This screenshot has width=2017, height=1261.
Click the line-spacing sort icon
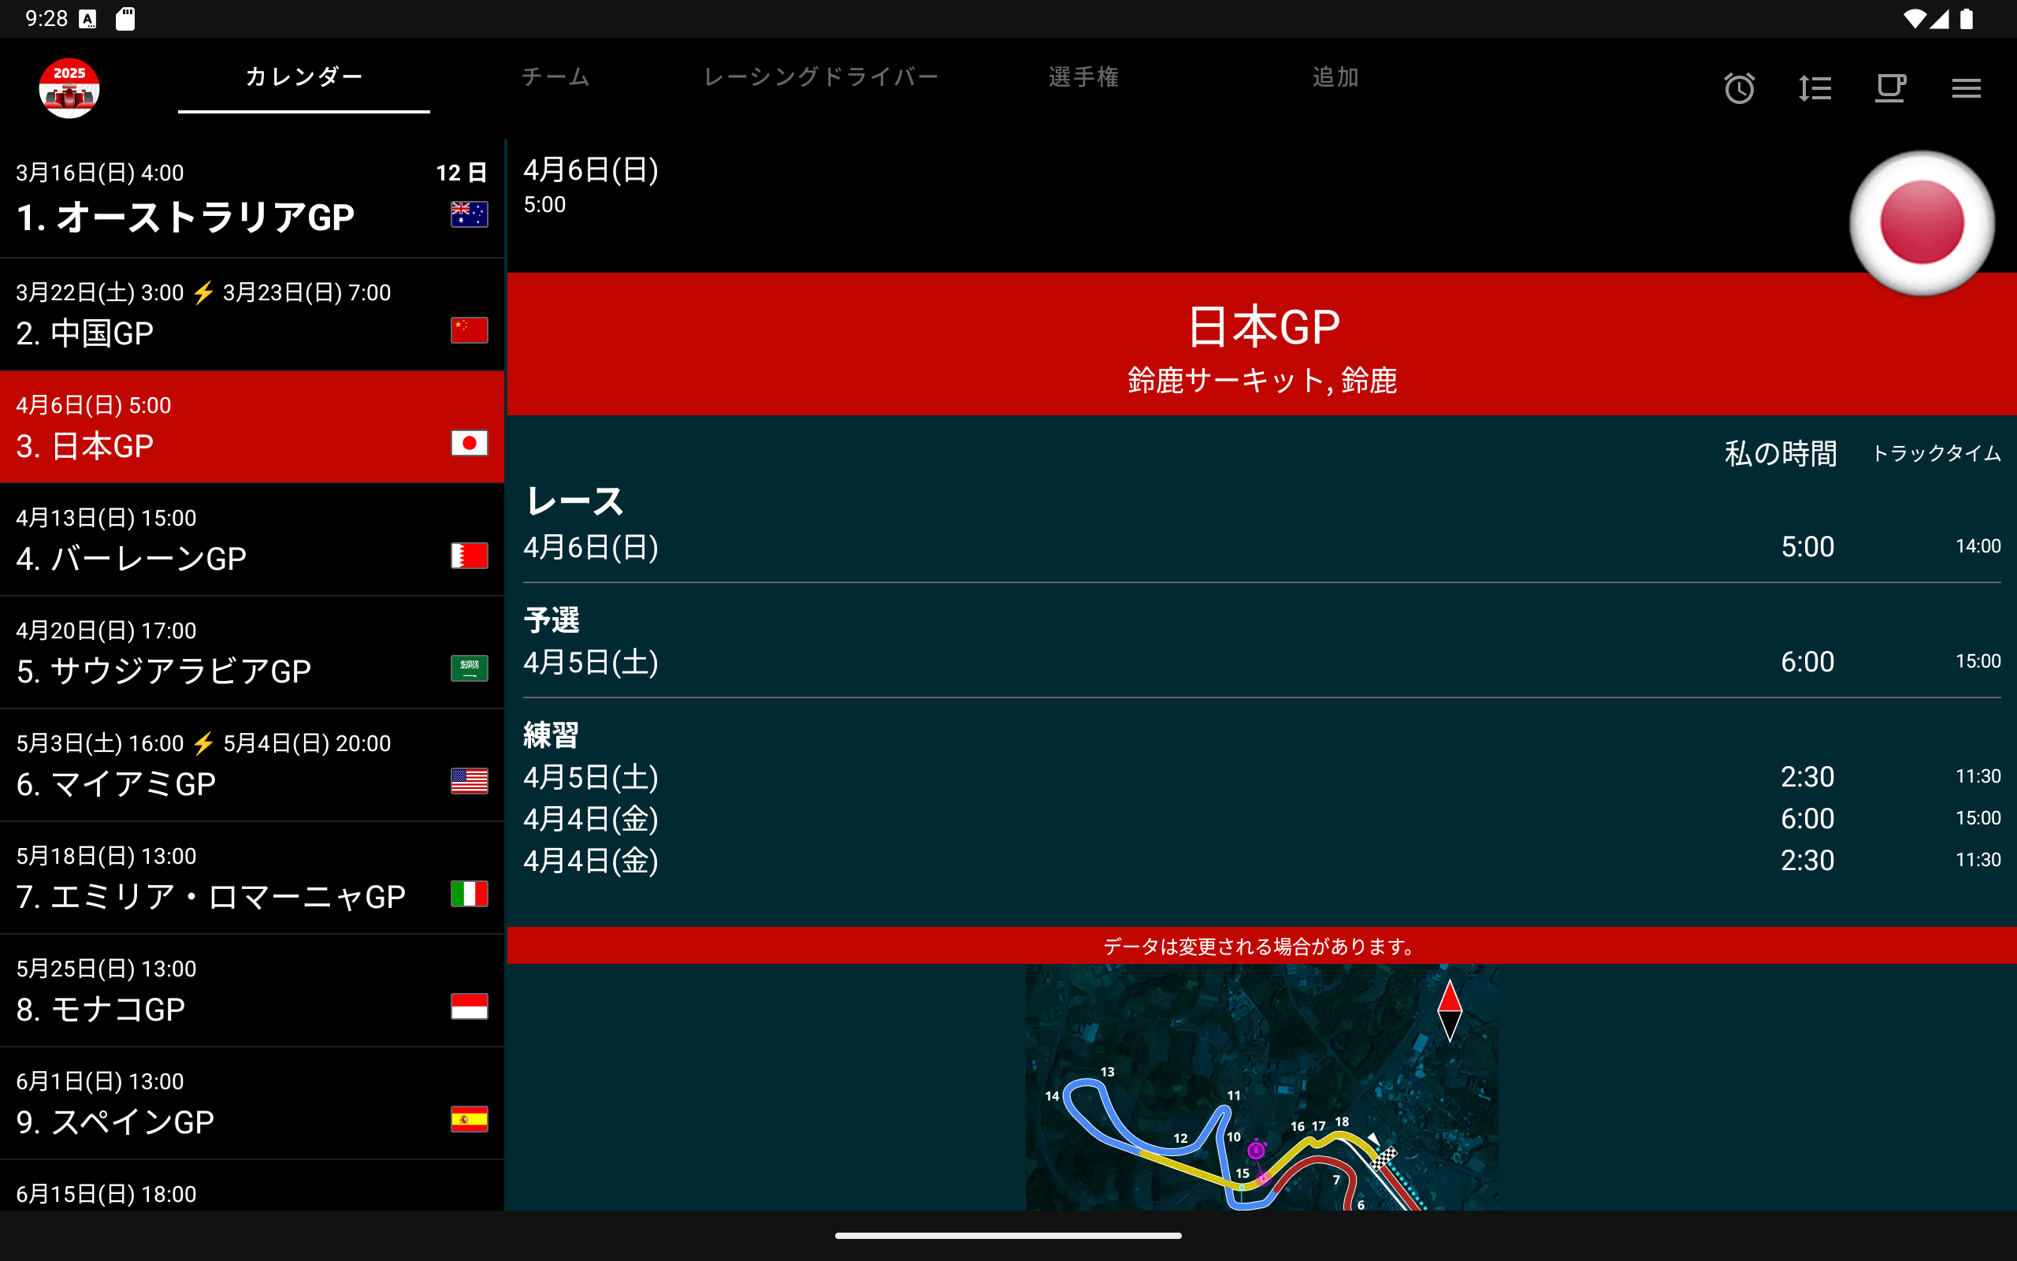point(1815,88)
